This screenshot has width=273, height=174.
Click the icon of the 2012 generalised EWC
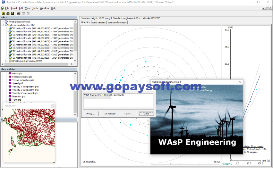[10, 51]
